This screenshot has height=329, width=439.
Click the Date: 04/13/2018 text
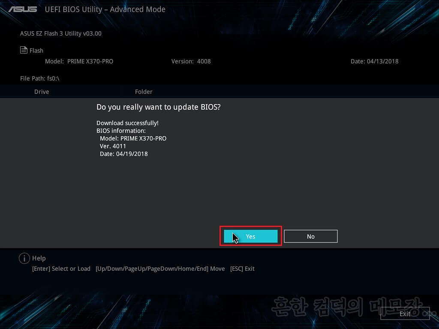point(374,61)
